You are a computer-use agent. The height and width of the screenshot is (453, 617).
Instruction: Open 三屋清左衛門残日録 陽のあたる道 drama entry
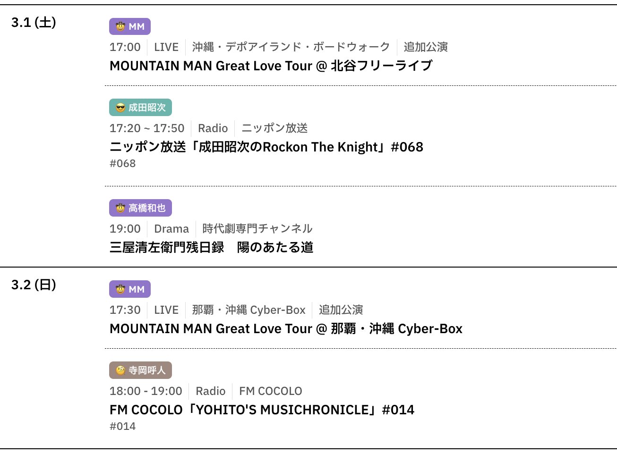(x=211, y=247)
